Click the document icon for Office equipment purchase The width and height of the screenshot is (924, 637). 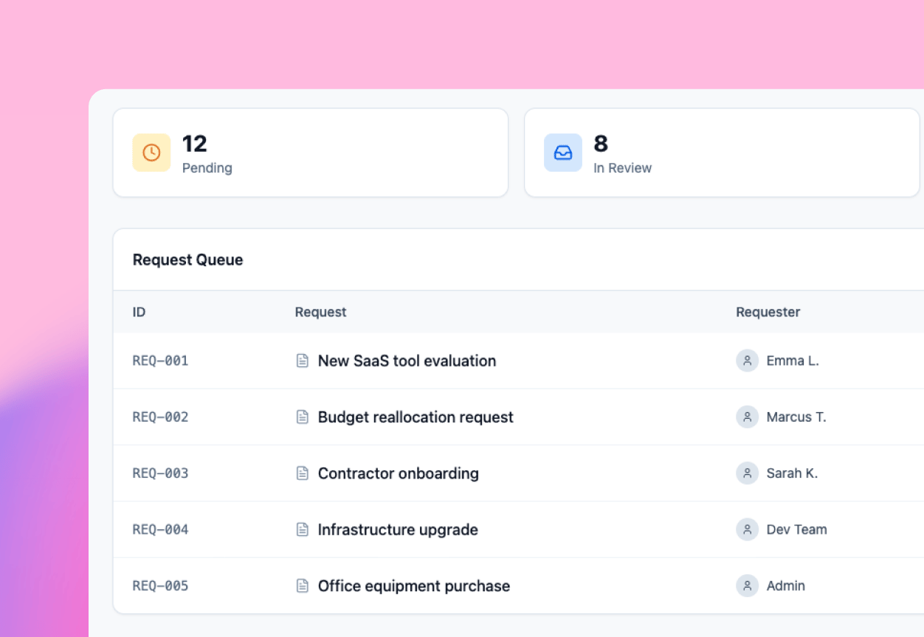point(303,585)
